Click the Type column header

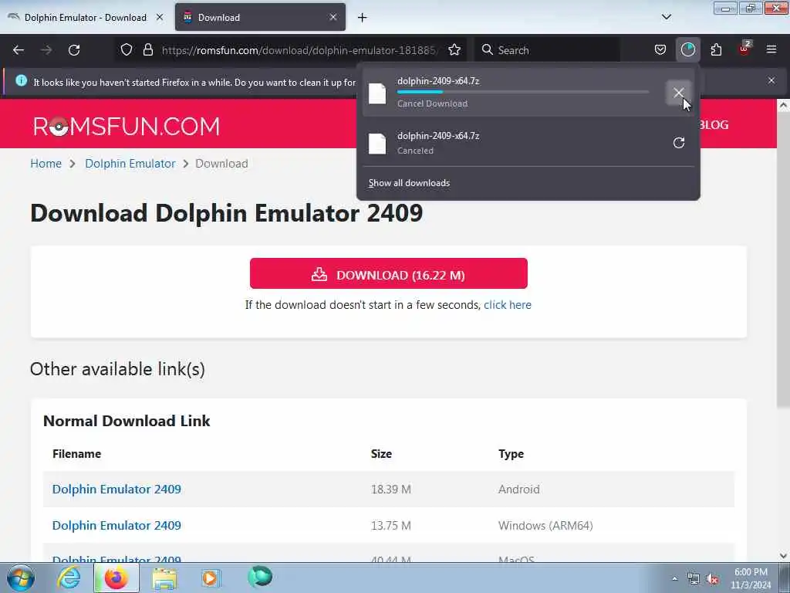(x=511, y=454)
